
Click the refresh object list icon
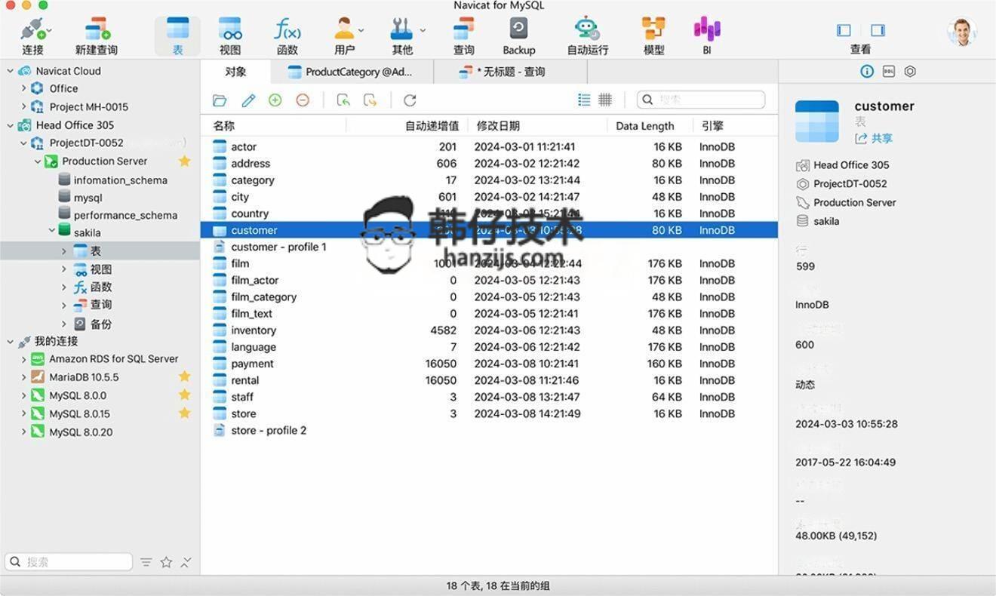coord(410,100)
